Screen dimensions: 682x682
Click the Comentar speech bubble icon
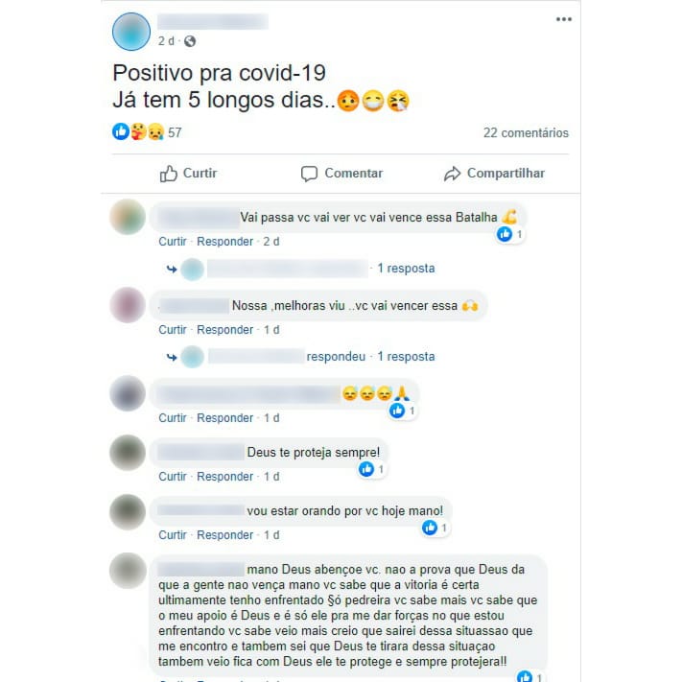point(309,174)
